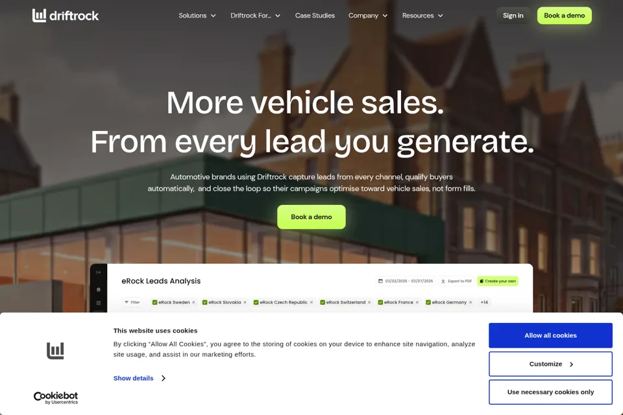Uncheck the eRock France checkbox
The width and height of the screenshot is (623, 415).
tap(380, 302)
